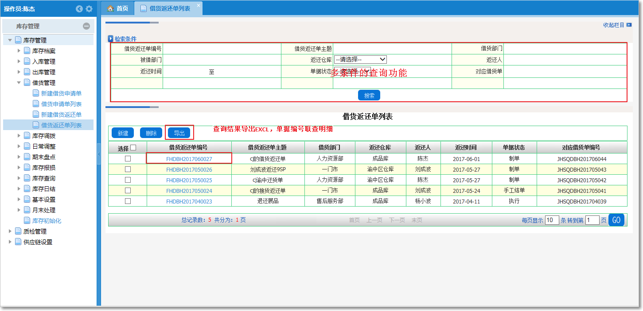Click the 搜索 search button
The image size is (643, 311).
[x=369, y=95]
